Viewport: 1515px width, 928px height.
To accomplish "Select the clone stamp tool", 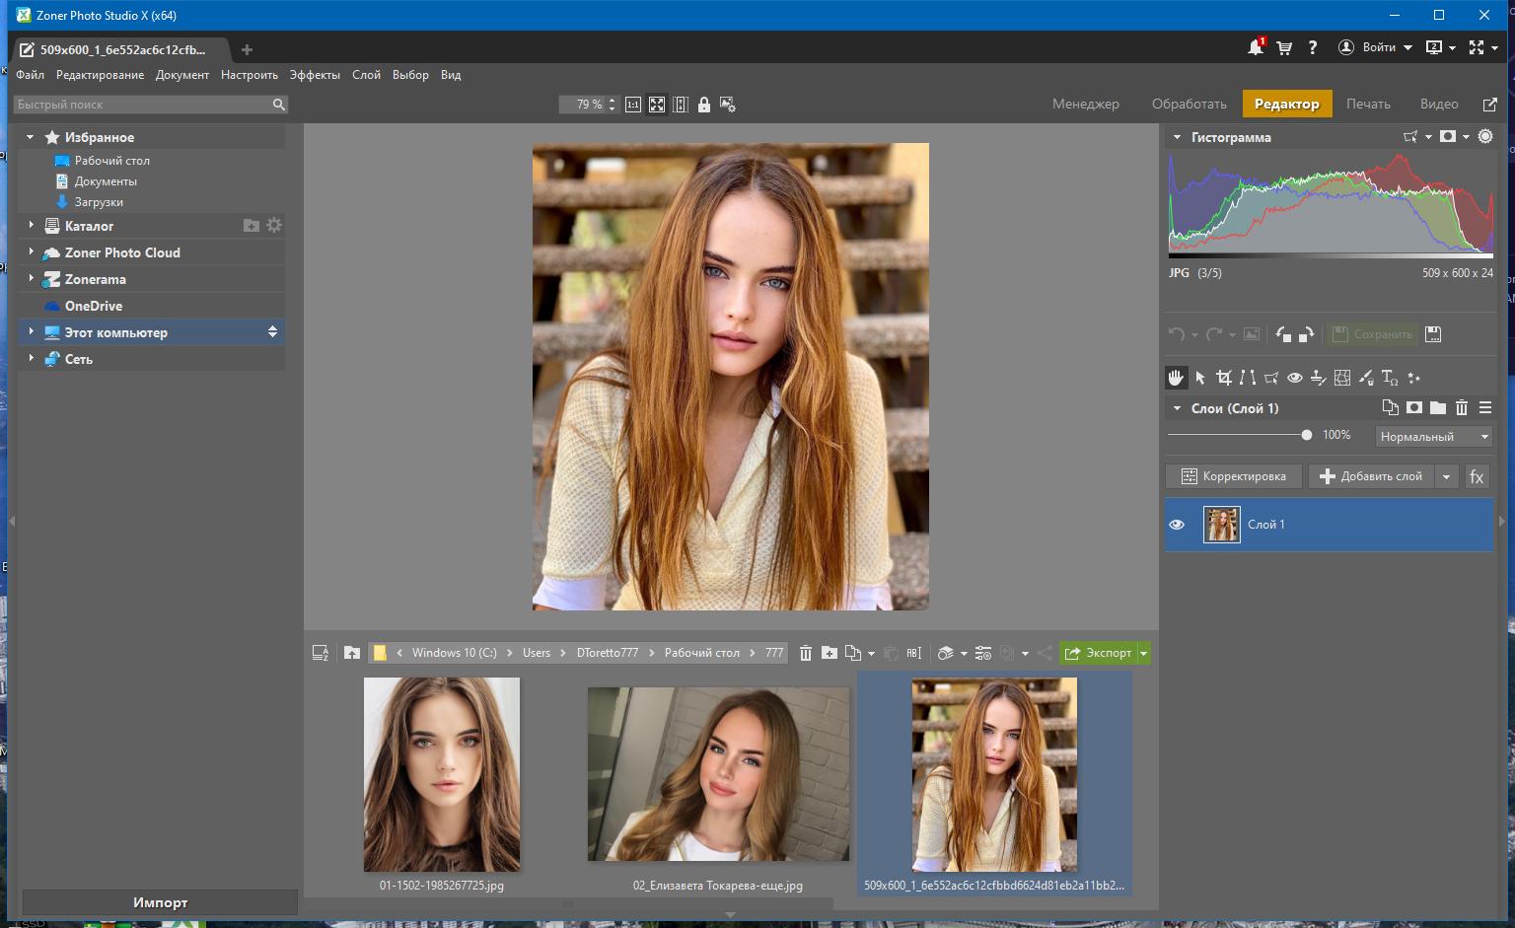I will click(x=1319, y=378).
